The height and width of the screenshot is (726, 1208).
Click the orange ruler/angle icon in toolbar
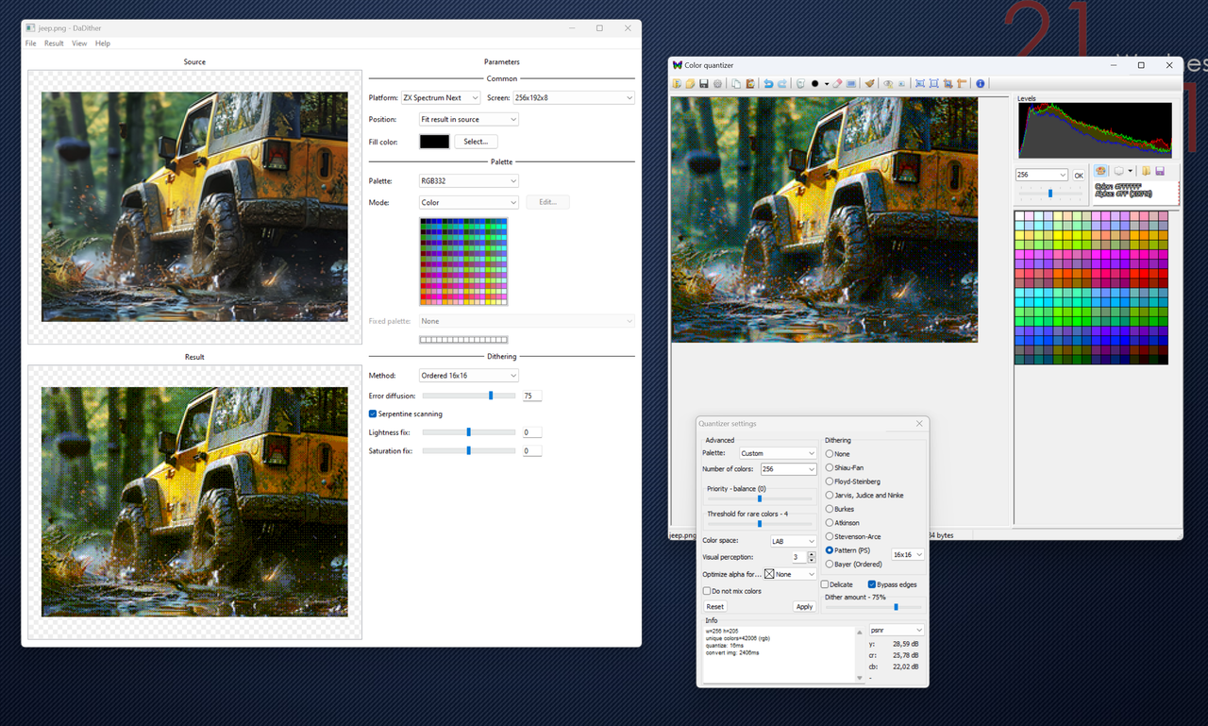962,83
